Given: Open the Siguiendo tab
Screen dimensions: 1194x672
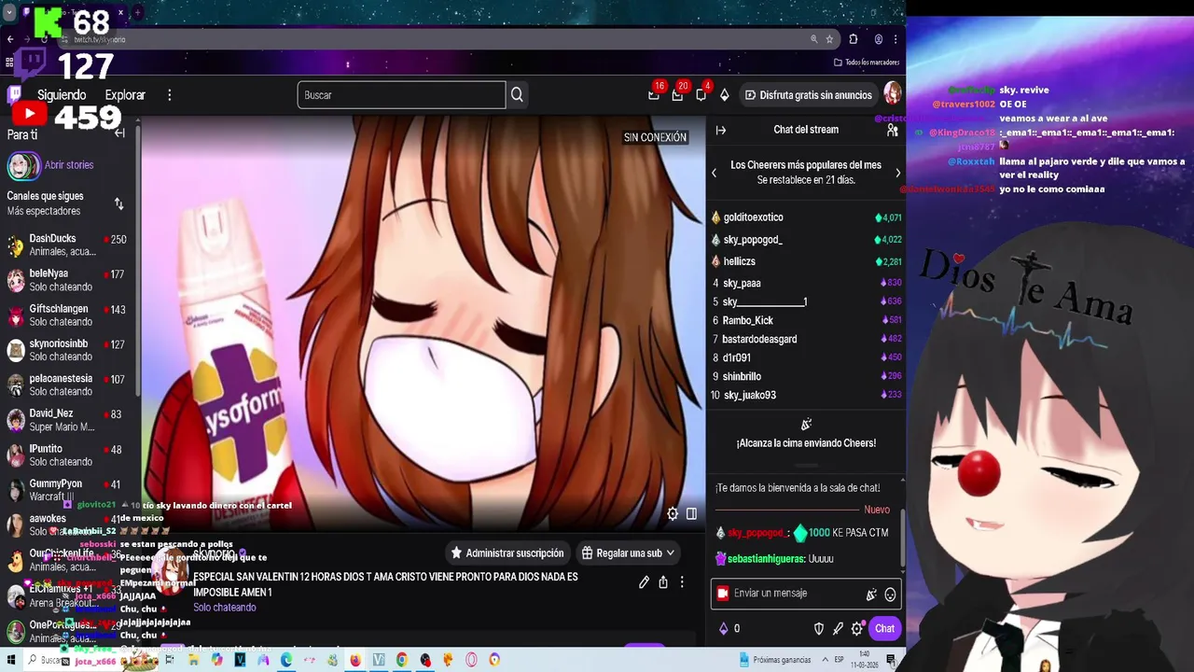Looking at the screenshot, I should pos(62,95).
